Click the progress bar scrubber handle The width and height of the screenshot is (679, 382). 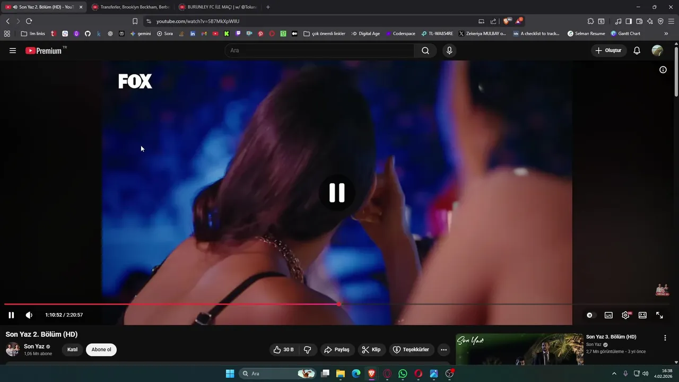pos(339,304)
